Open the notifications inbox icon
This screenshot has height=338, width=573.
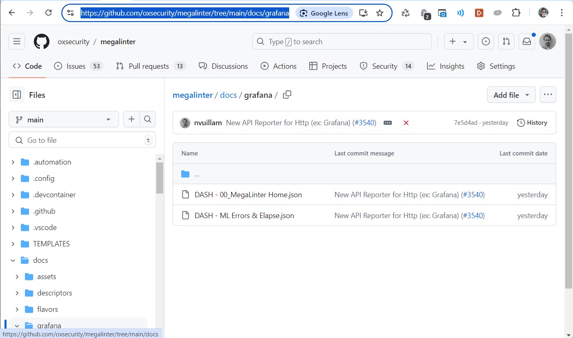tap(527, 42)
